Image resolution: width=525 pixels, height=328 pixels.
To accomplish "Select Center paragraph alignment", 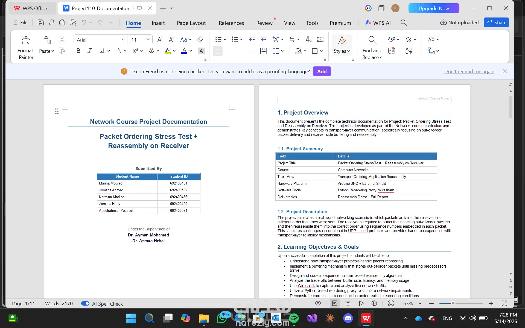I will tap(229, 51).
